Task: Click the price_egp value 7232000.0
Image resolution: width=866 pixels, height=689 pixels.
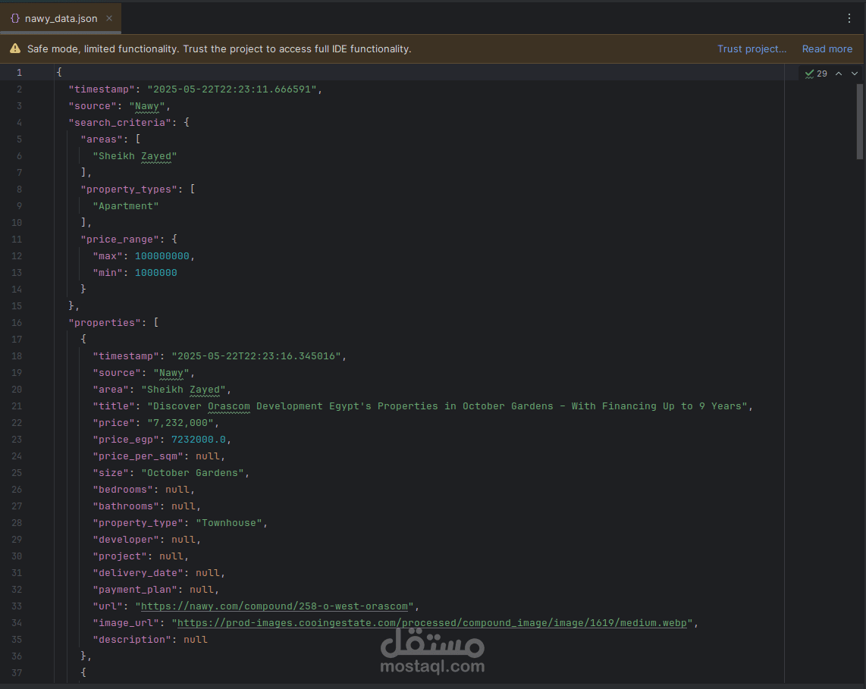Action: coord(198,440)
